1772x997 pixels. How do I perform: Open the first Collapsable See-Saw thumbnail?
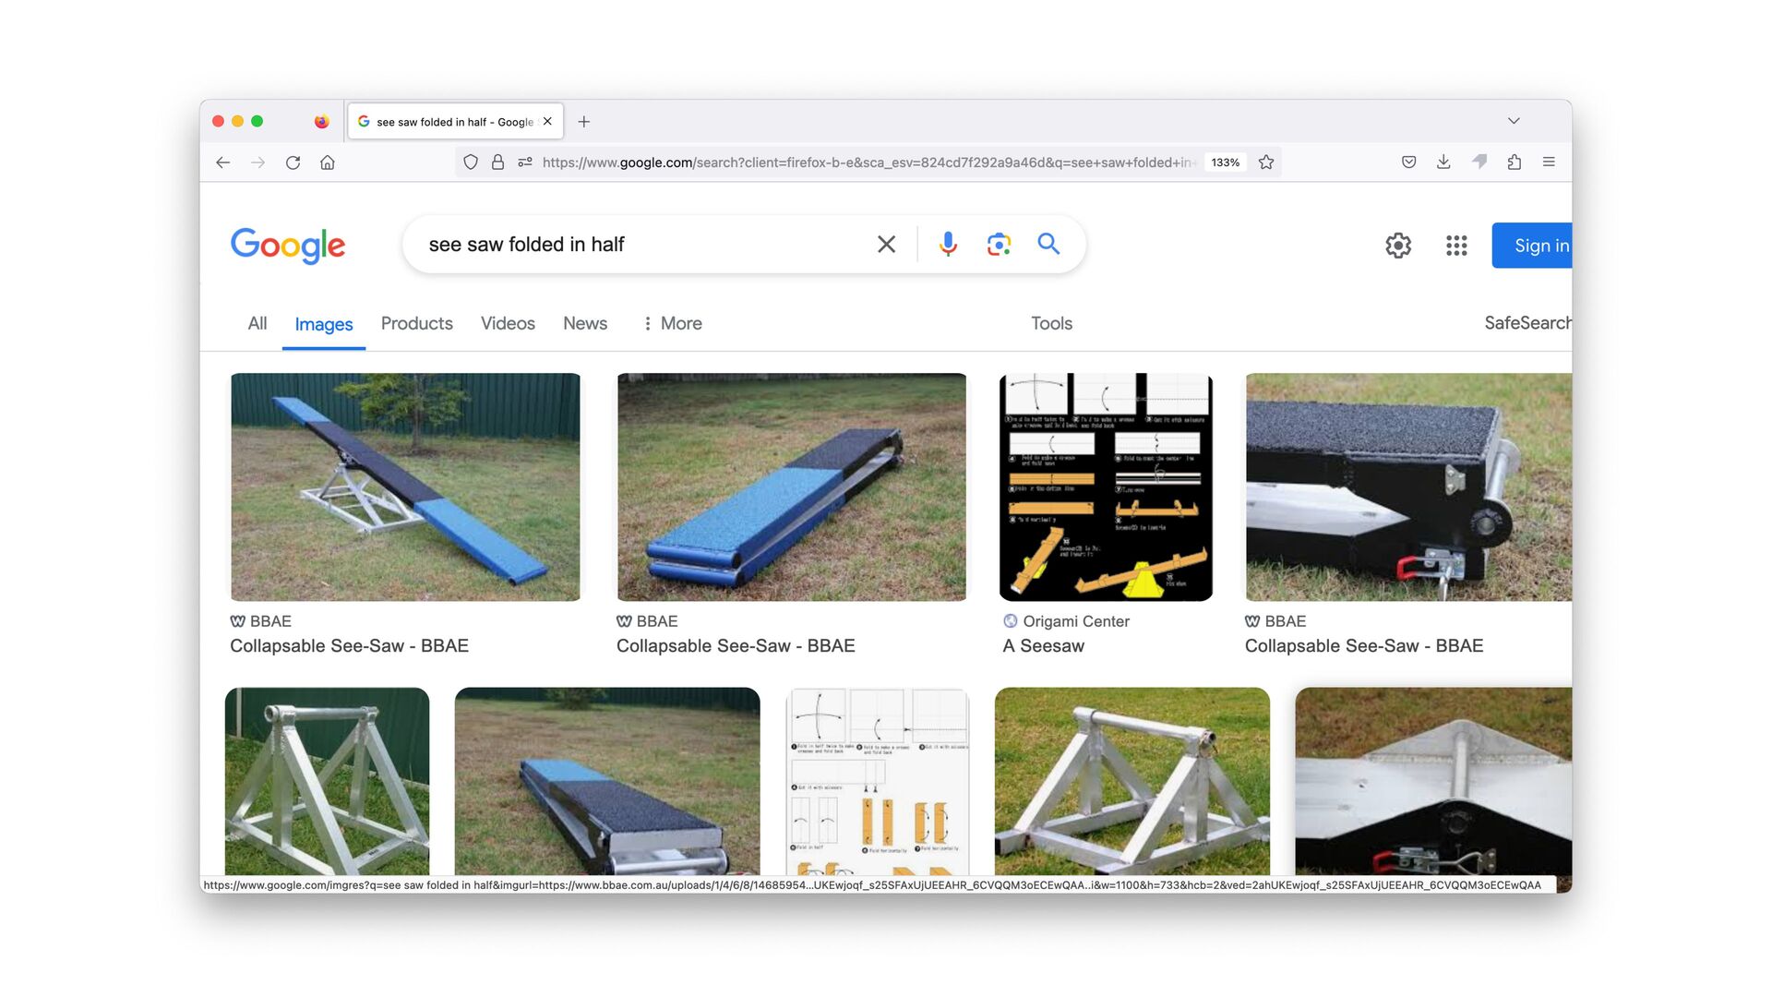click(x=405, y=486)
